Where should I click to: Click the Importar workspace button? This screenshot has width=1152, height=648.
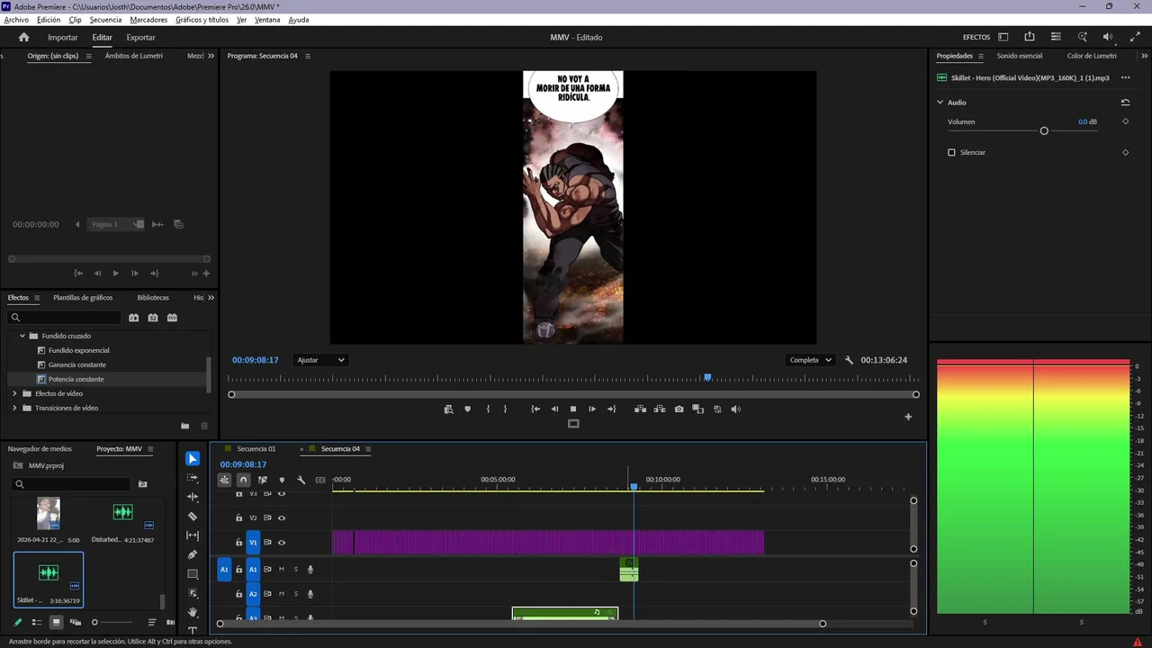[63, 38]
